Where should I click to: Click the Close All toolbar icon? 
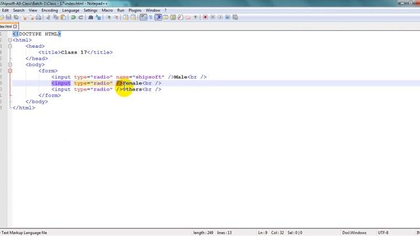click(x=31, y=18)
